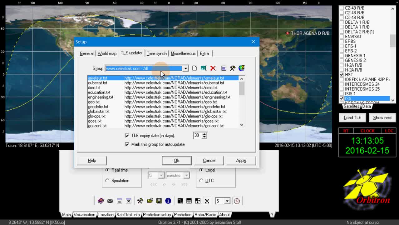
Task: Click the clock icon in toolbar
Action: (237, 201)
